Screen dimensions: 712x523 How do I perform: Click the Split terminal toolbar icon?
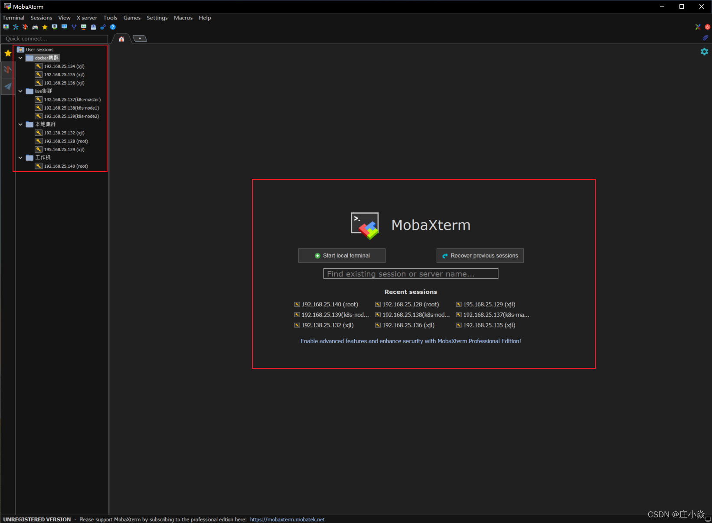pos(64,27)
